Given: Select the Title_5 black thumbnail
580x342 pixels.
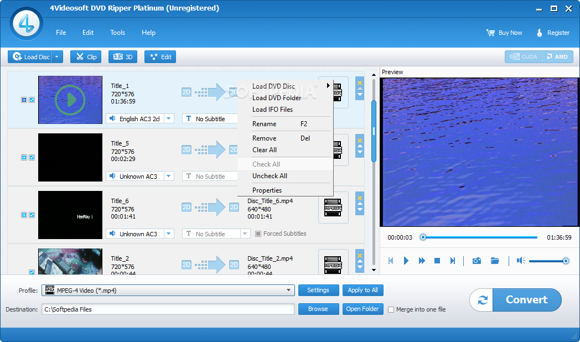Looking at the screenshot, I should point(70,158).
